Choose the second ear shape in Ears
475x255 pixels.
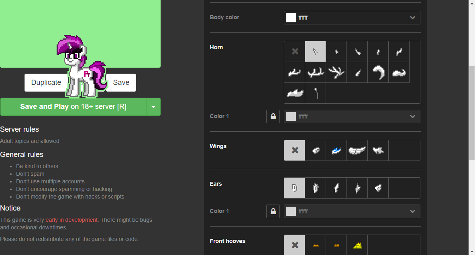coord(315,188)
